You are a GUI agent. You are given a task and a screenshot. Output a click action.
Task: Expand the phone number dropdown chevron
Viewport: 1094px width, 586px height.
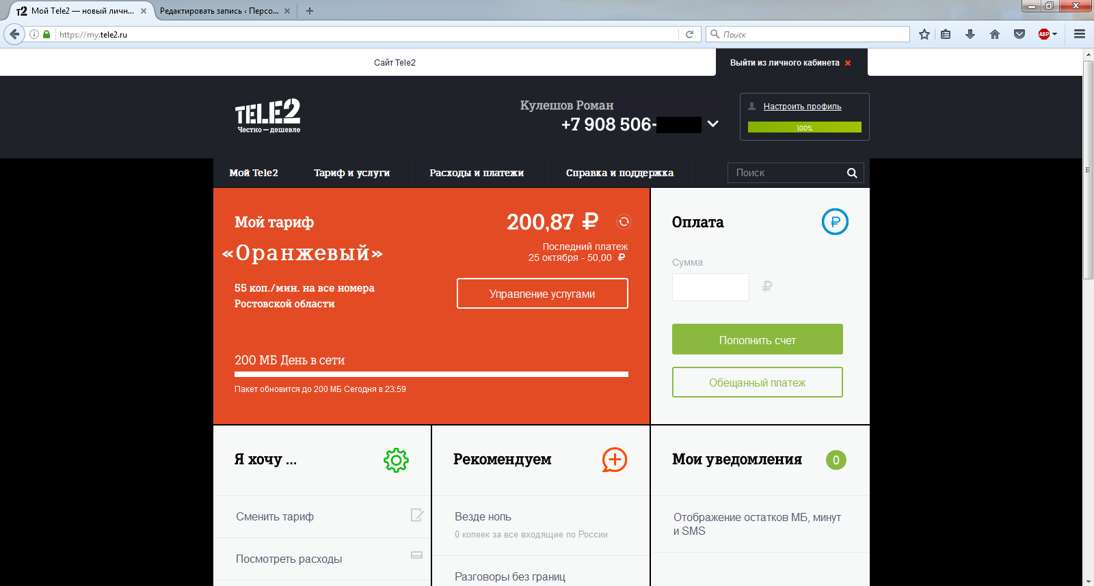712,124
